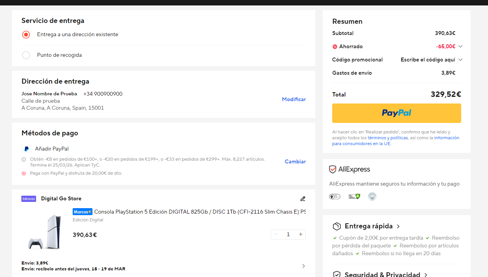This screenshot has height=277, width=488.
Task: Click the AliExpress shield logo icon
Action: (x=333, y=170)
